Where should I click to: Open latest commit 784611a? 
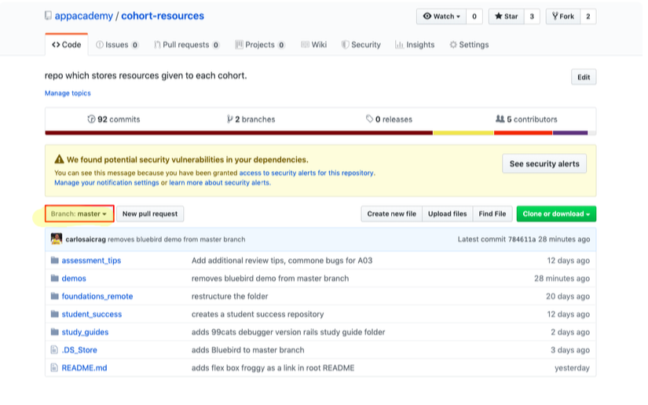522,239
